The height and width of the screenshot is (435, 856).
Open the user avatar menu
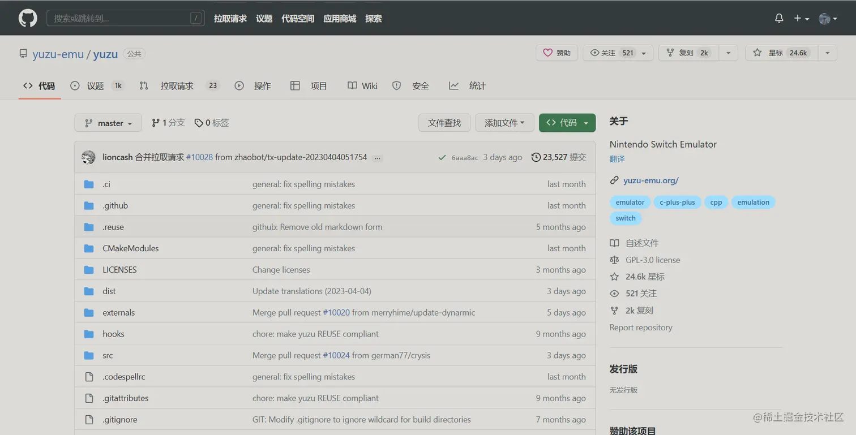[x=828, y=18]
